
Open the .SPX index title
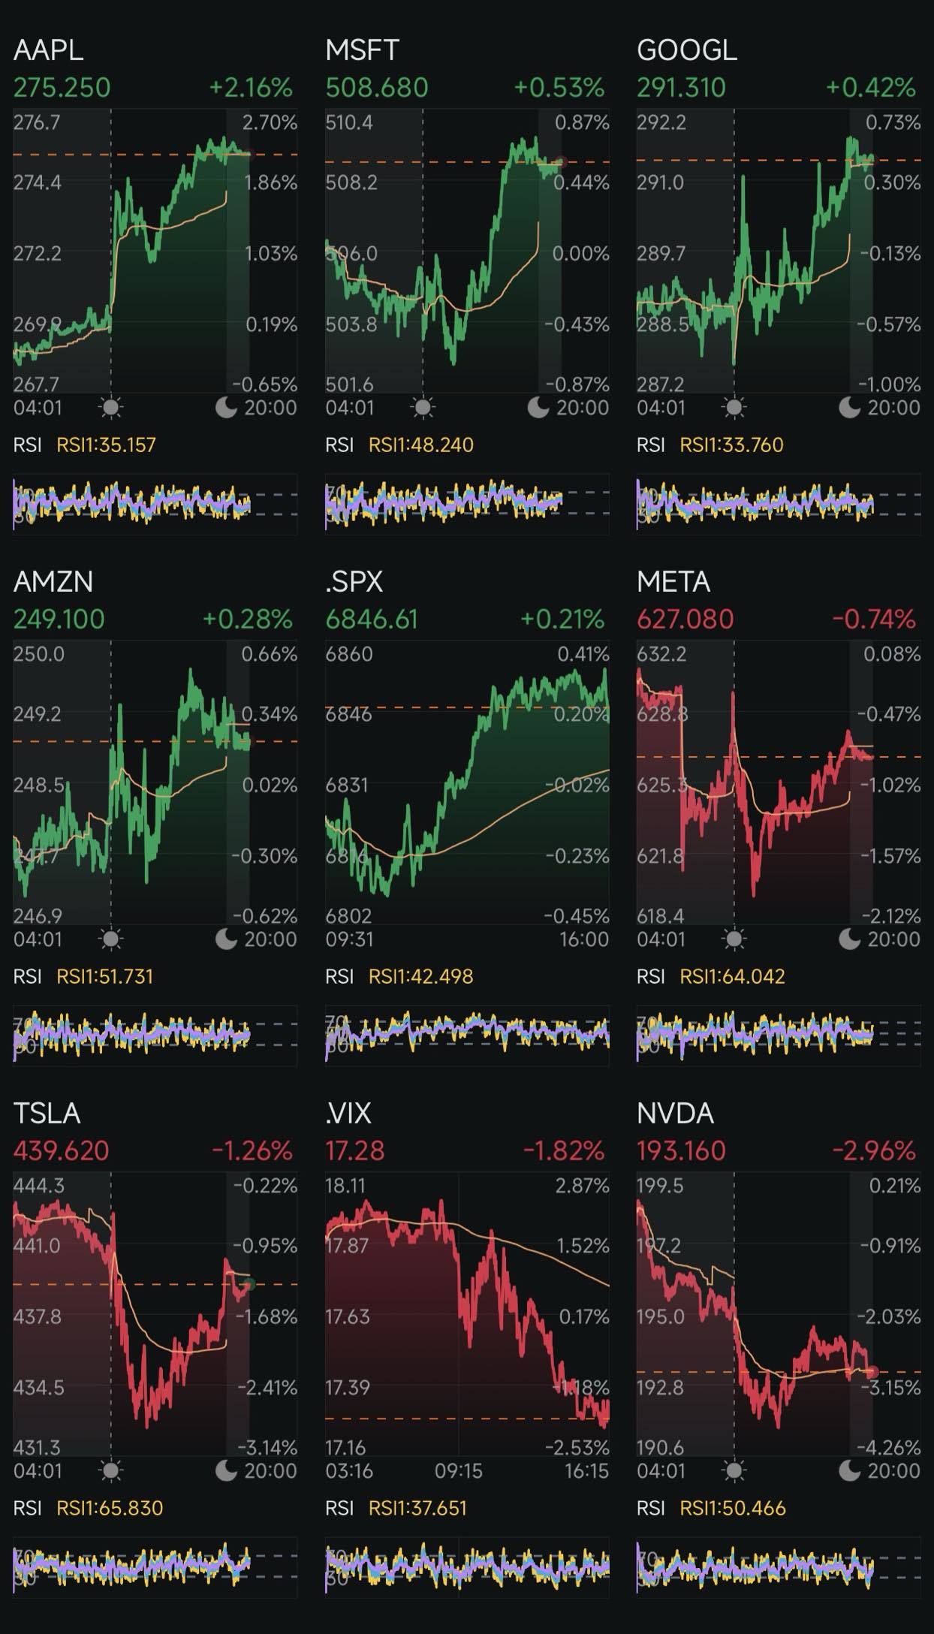pyautogui.click(x=354, y=582)
